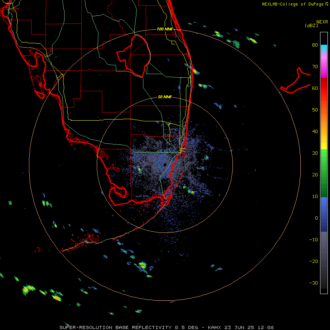Click the 0.5 DEG elevation text in footer
330x330 pixels.
click(187, 327)
